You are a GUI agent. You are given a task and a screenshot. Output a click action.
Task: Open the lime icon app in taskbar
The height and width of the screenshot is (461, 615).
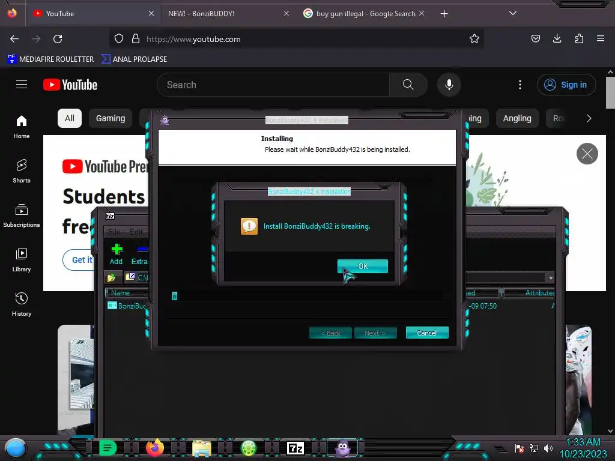click(x=248, y=448)
